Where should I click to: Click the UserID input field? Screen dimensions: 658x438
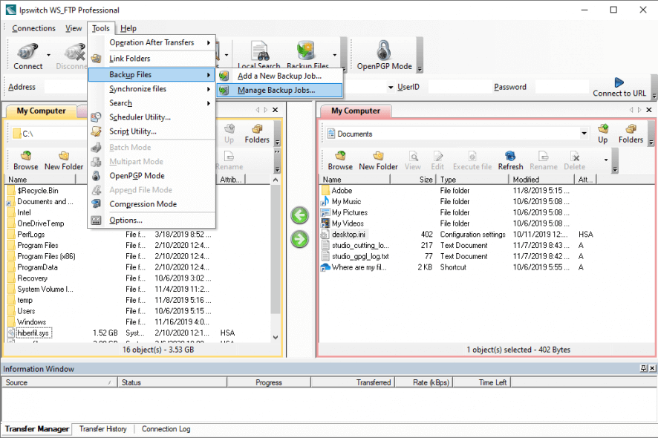pyautogui.click(x=459, y=88)
